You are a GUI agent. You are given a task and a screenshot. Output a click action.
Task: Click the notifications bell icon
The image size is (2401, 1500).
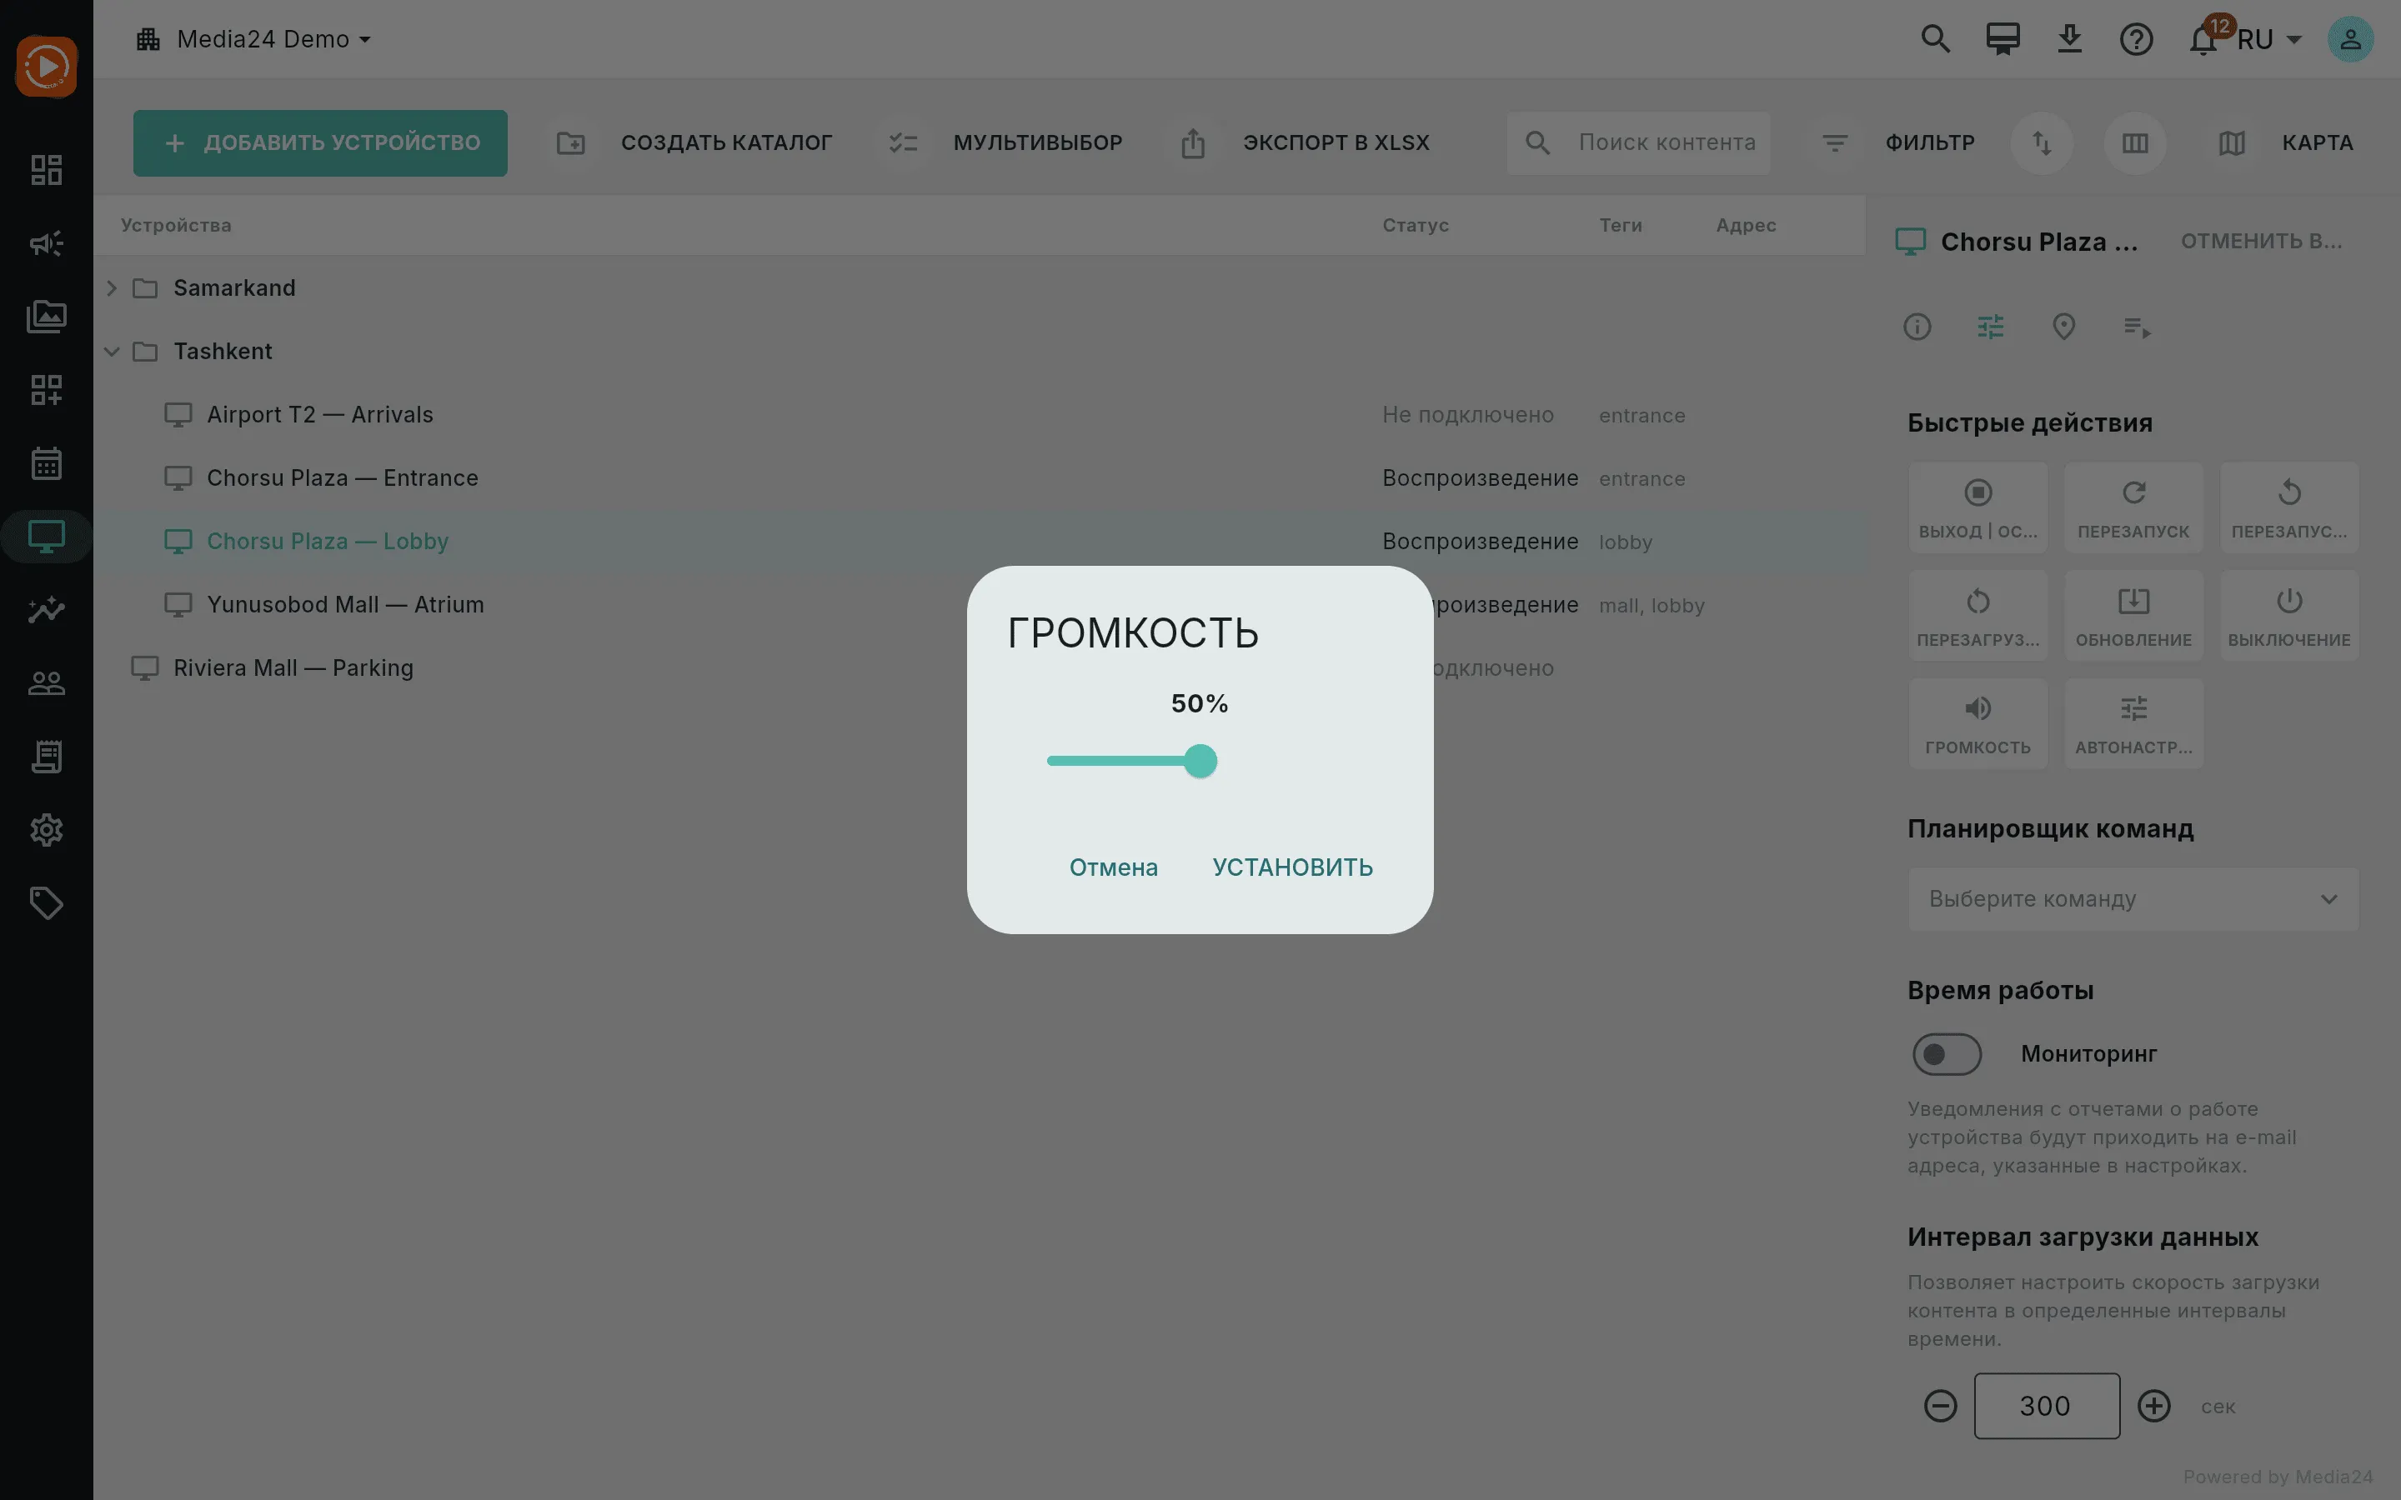(x=2203, y=40)
